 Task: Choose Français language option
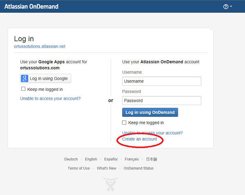131,159
